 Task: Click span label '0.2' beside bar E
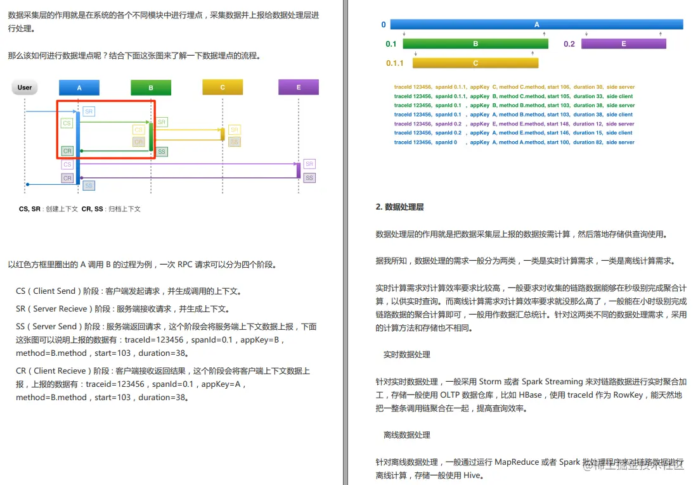(x=569, y=44)
